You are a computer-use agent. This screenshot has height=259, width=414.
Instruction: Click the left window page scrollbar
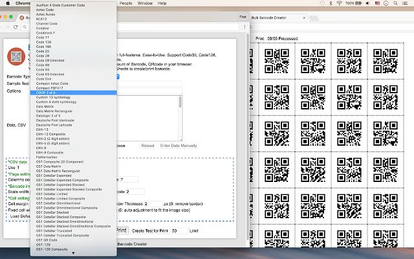coord(248,137)
